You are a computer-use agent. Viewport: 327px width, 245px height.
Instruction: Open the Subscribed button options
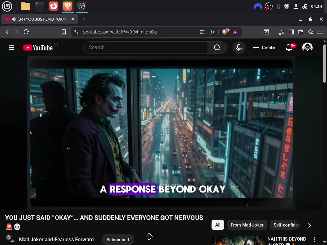point(118,239)
